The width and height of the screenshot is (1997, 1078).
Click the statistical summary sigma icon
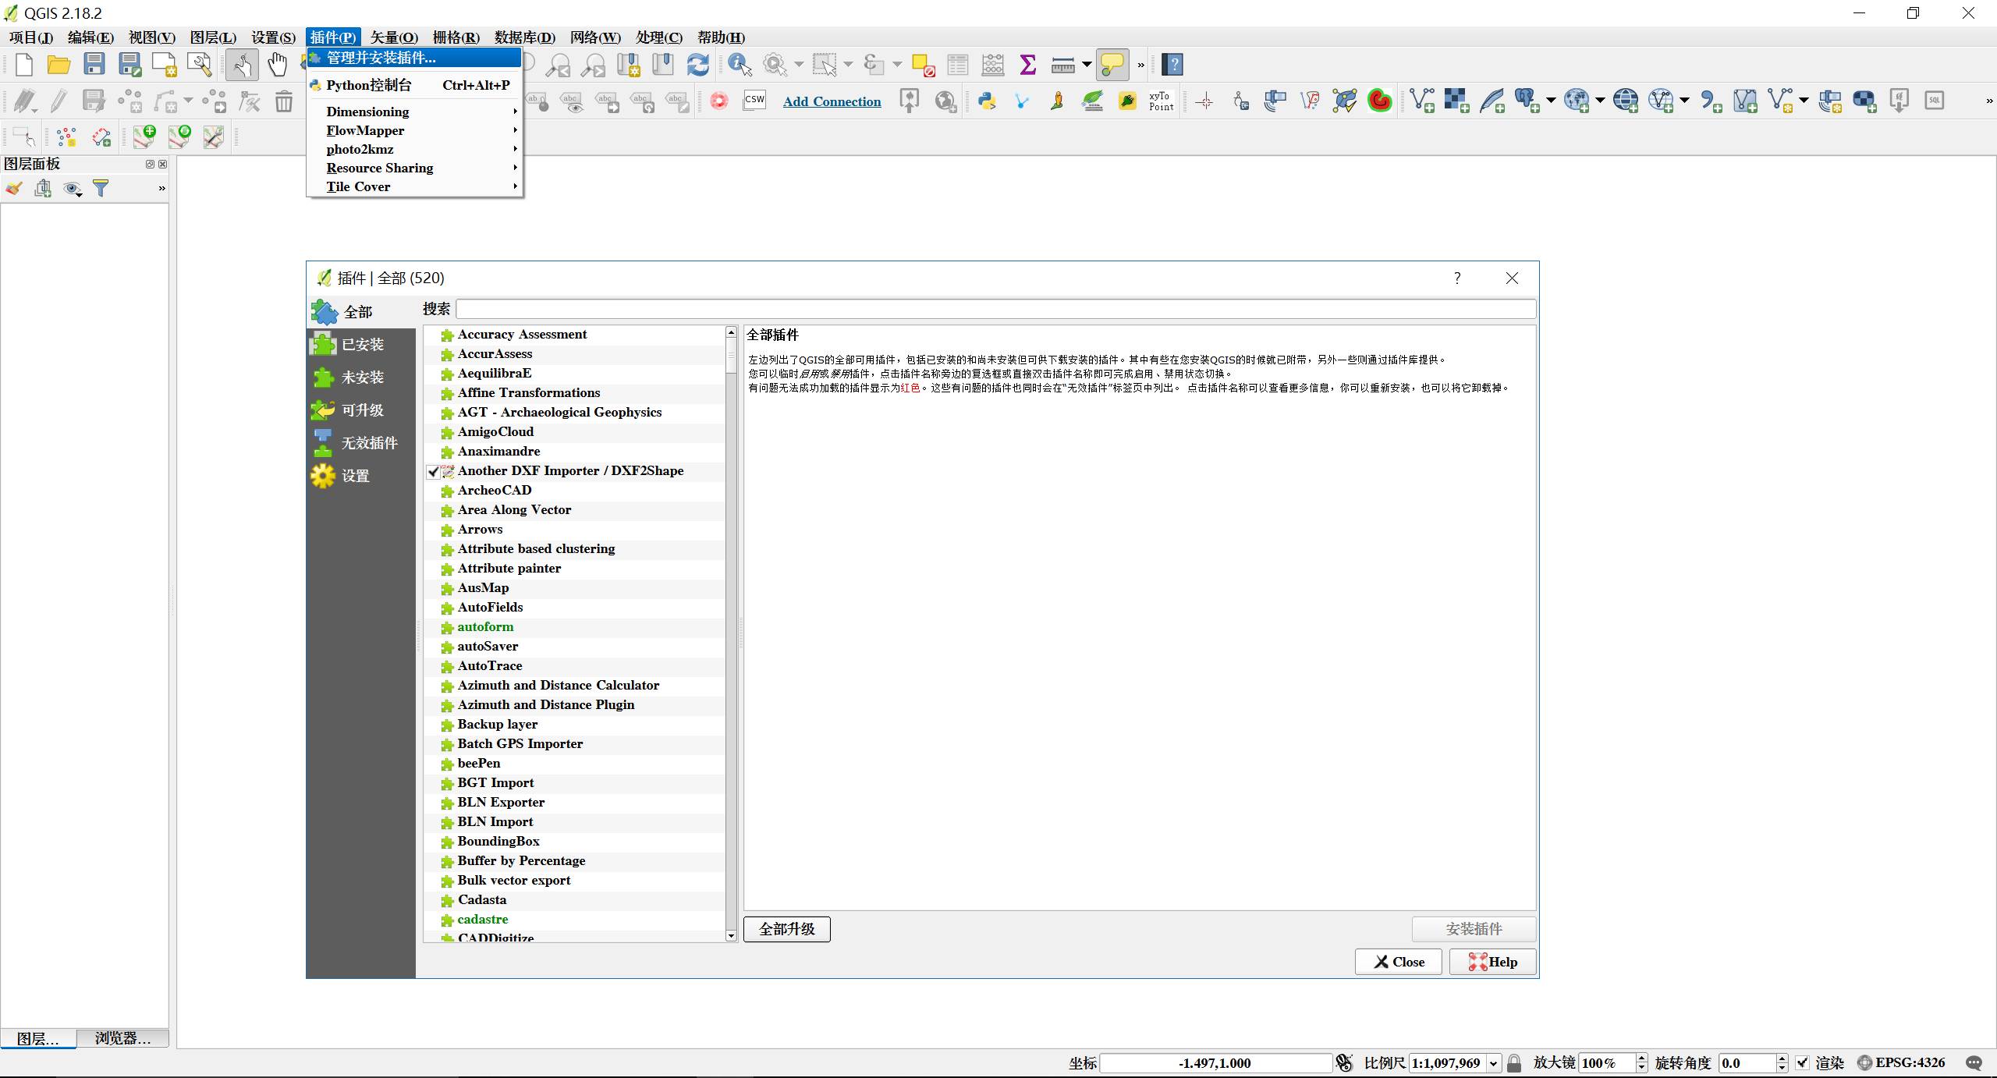(1027, 65)
